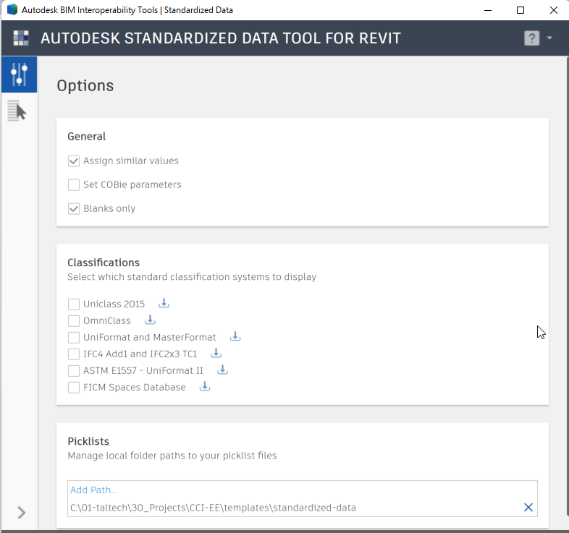569x533 pixels.
Task: Select the assignment cursor sidebar icon
Action: point(17,111)
